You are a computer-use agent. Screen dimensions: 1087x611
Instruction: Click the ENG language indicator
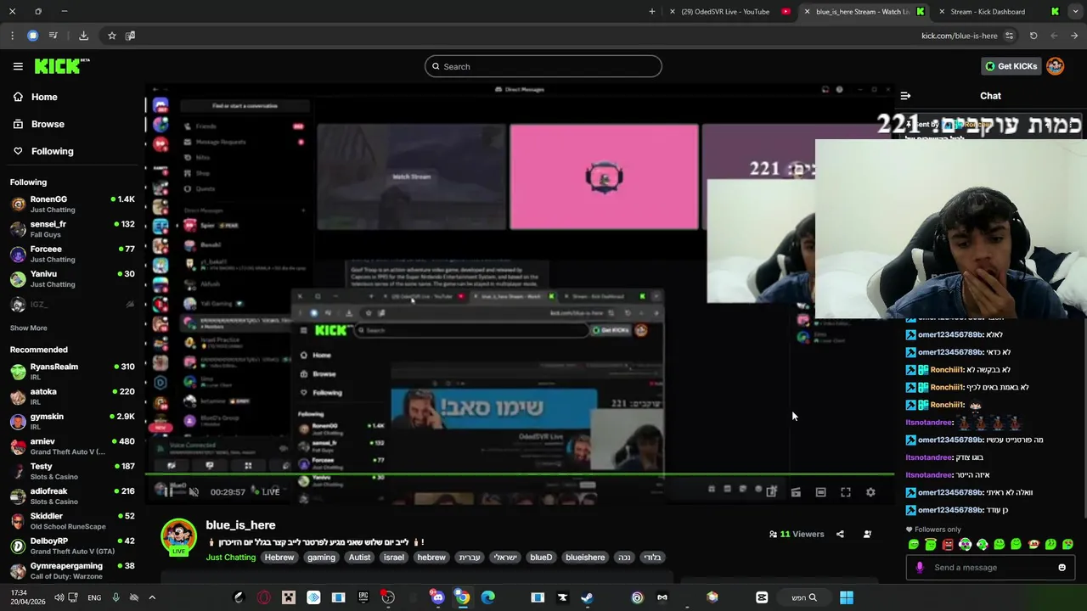click(x=94, y=597)
